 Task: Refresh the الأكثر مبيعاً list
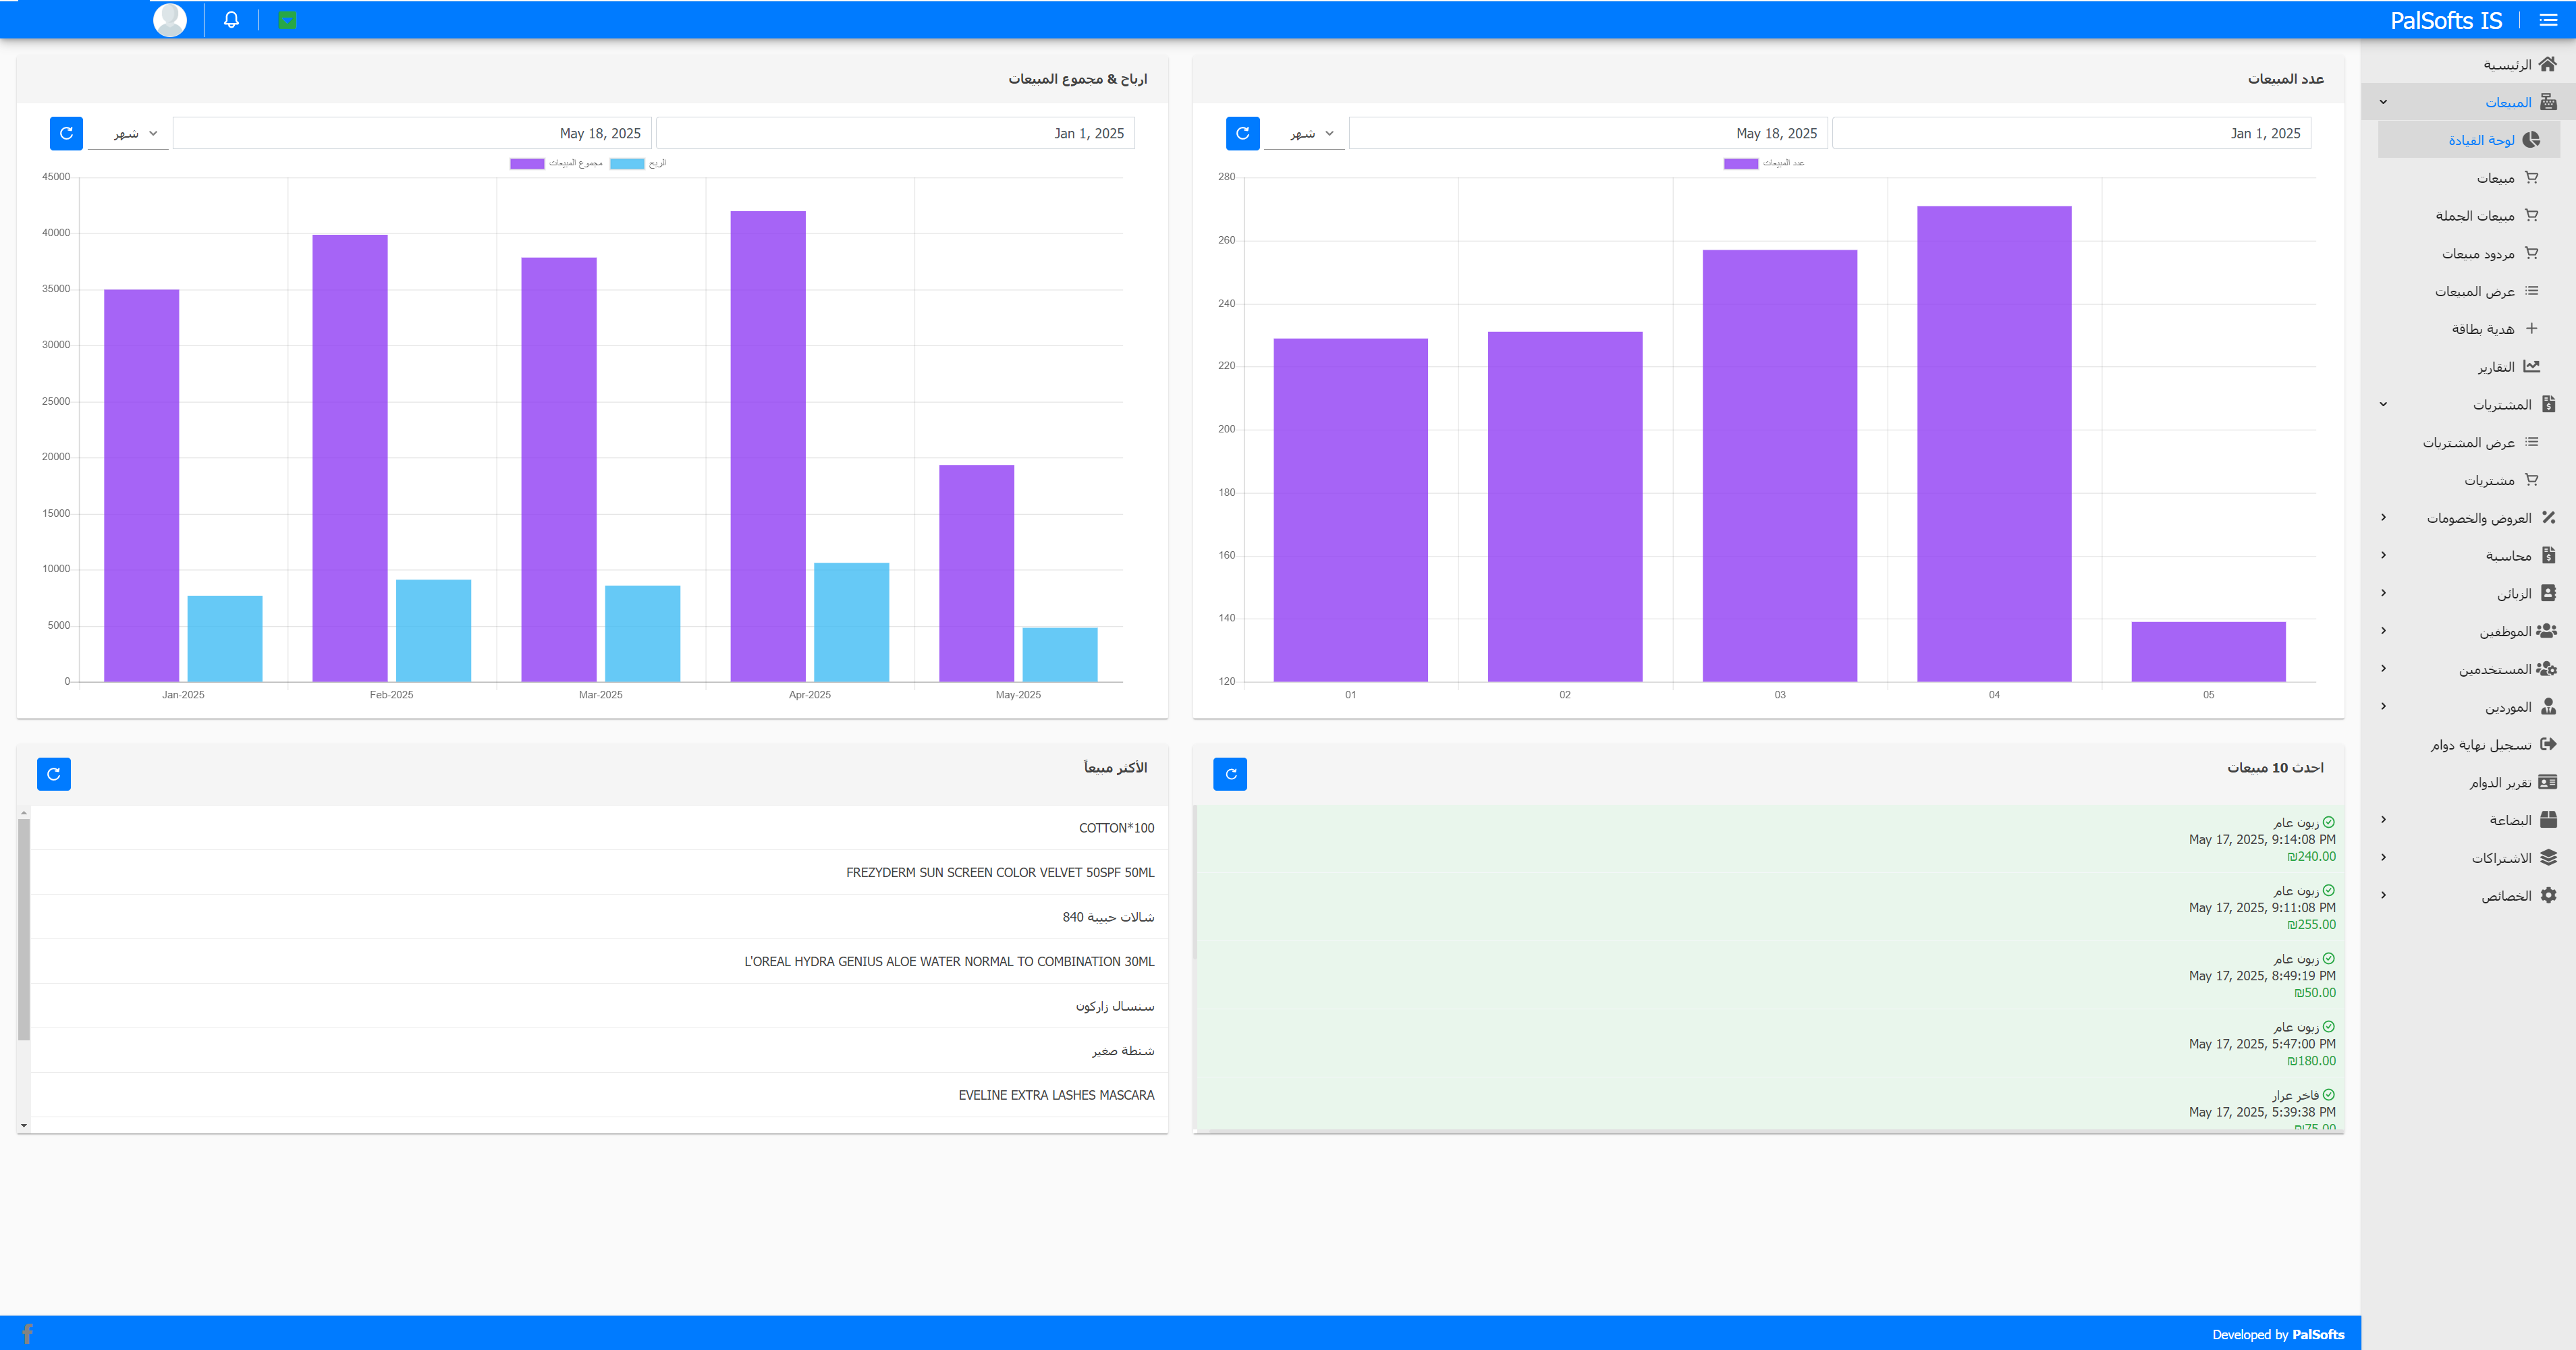pos(54,774)
